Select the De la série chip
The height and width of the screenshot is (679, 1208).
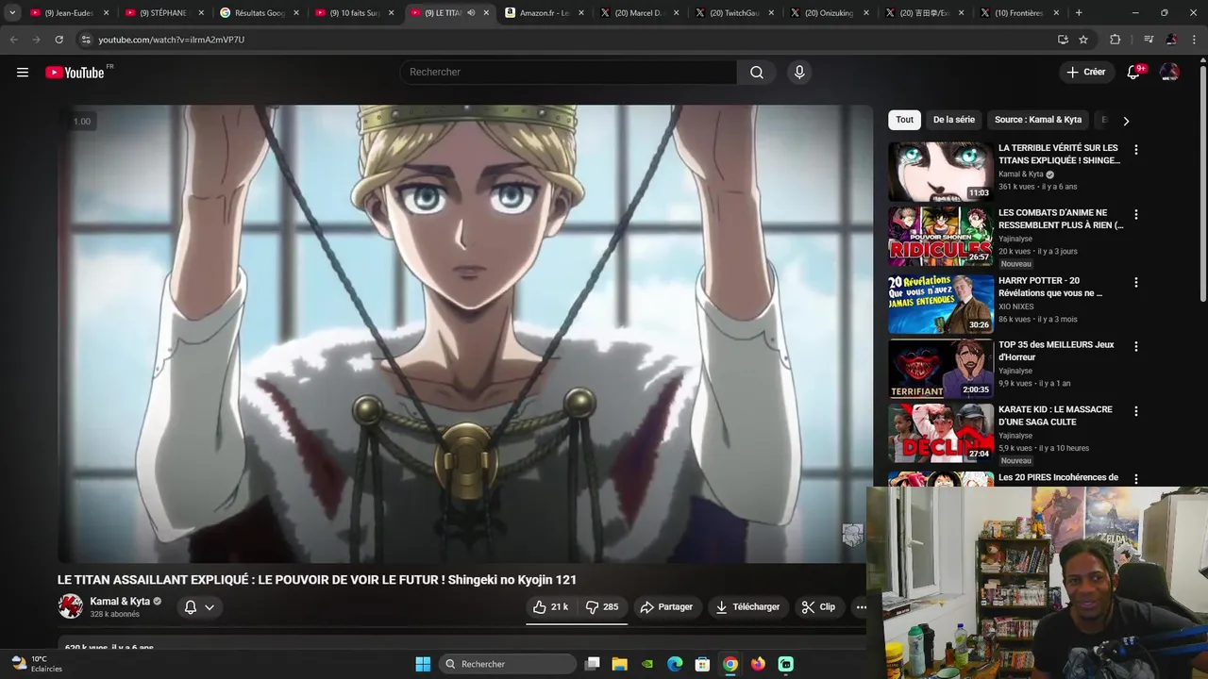(x=953, y=120)
